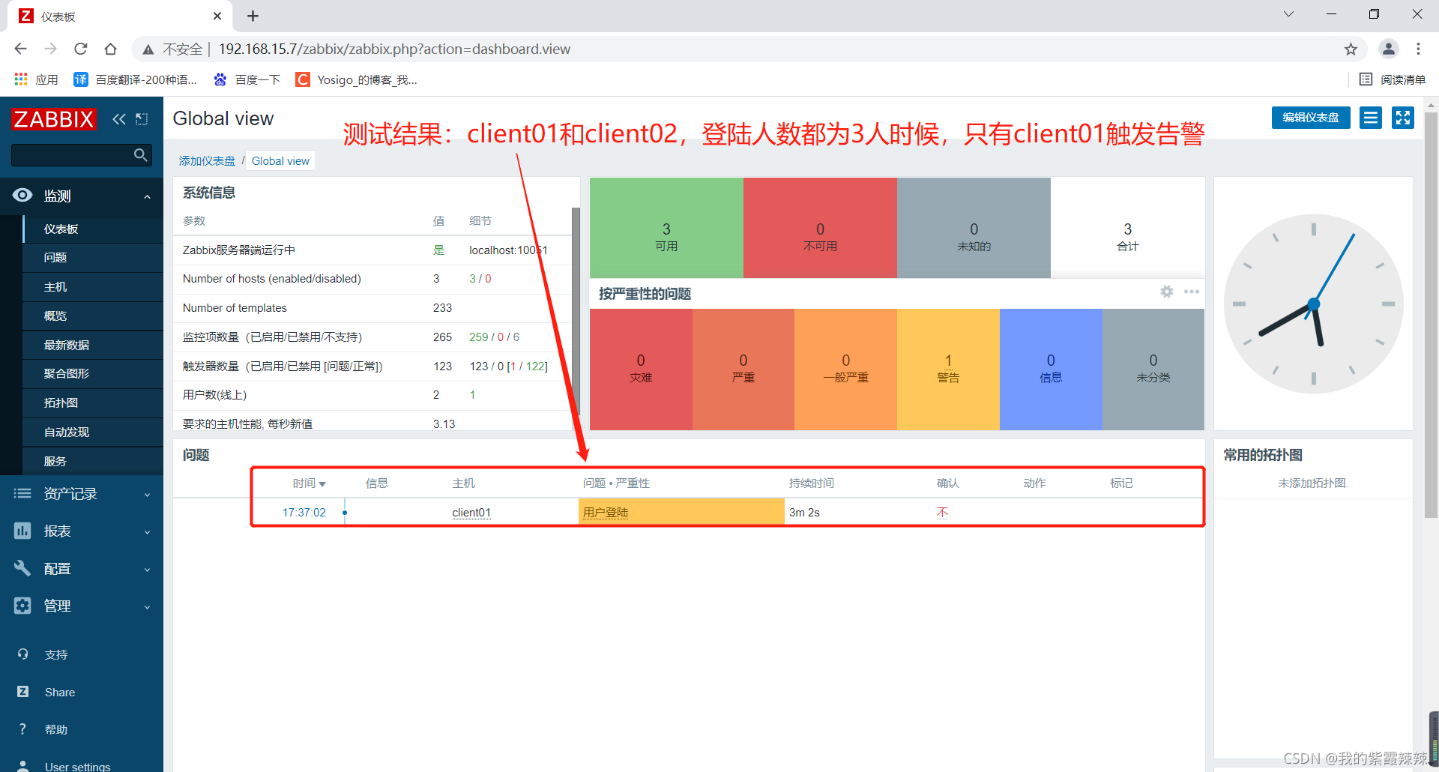Open Chrome three-dots menu
Screen dimensions: 1439x772
1418,49
